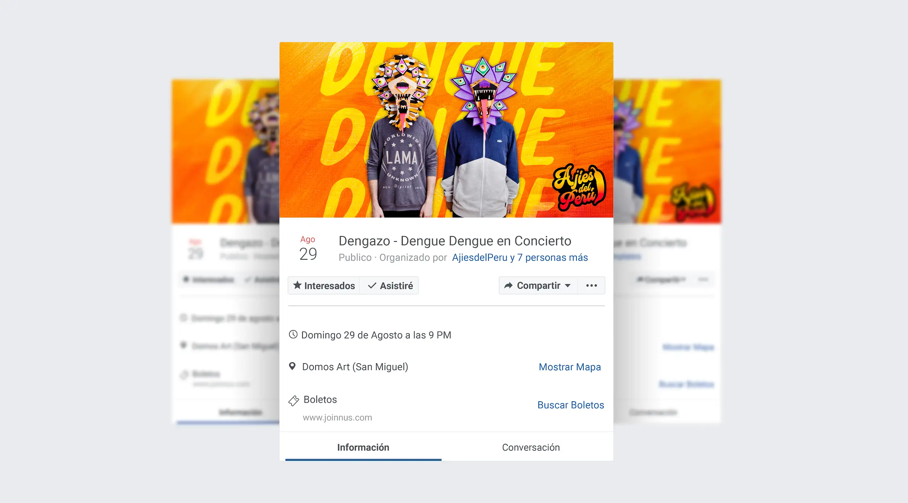Click the location pin icon by Domos Art
908x503 pixels.
point(292,366)
